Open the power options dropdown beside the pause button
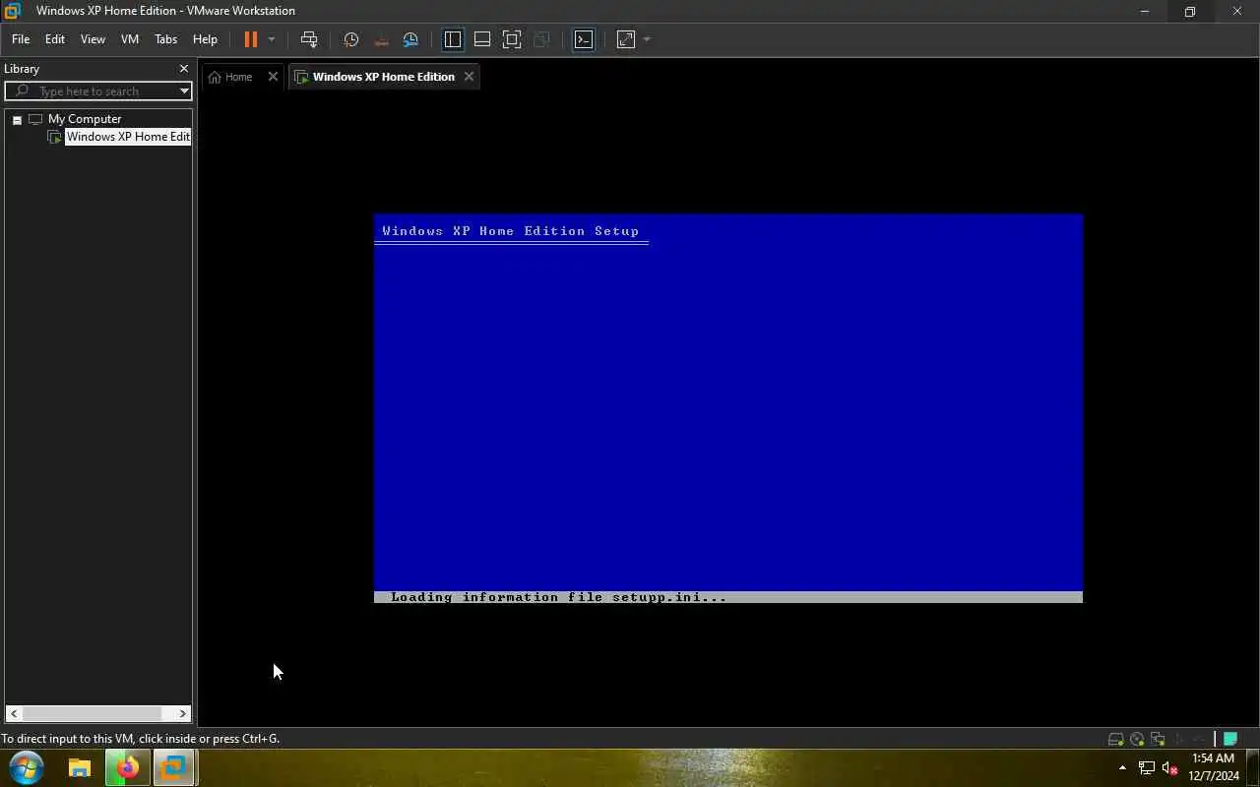The height and width of the screenshot is (787, 1260). (272, 39)
